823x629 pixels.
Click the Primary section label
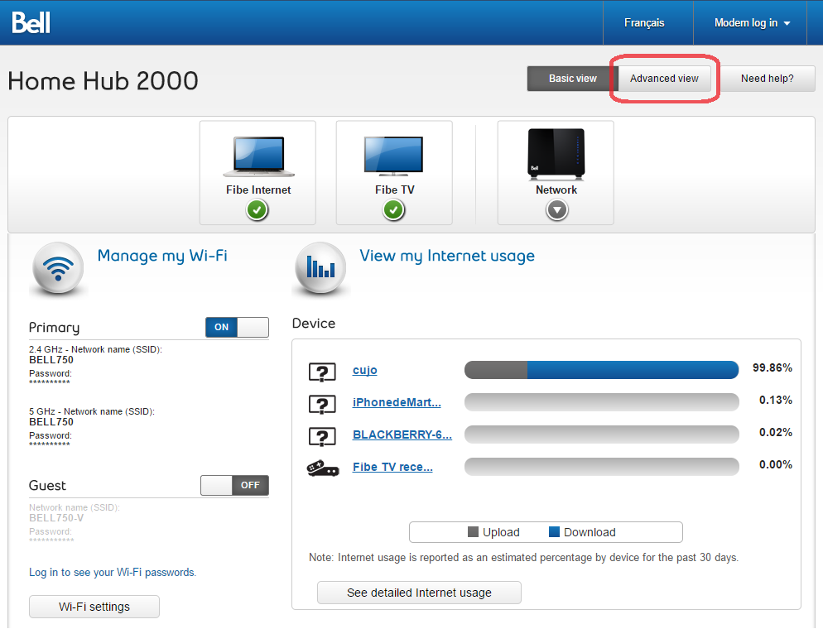tap(54, 328)
